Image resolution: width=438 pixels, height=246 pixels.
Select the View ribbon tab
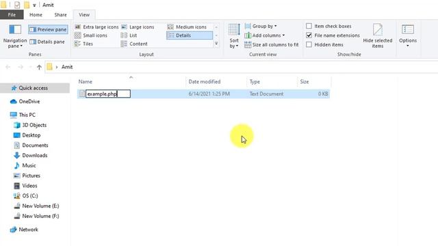tap(84, 15)
